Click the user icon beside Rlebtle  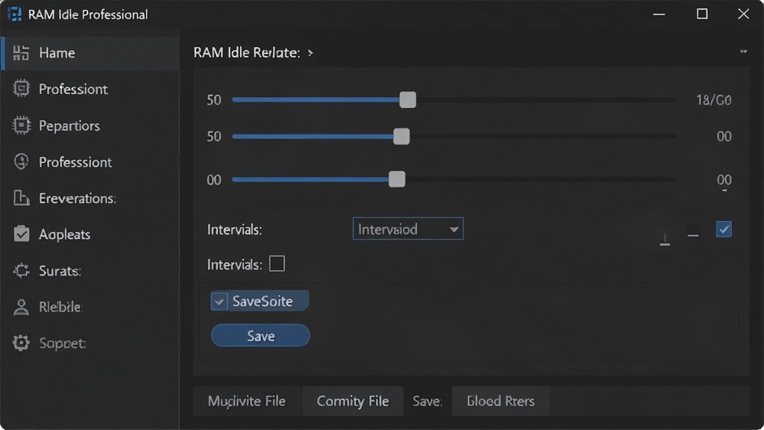point(21,307)
